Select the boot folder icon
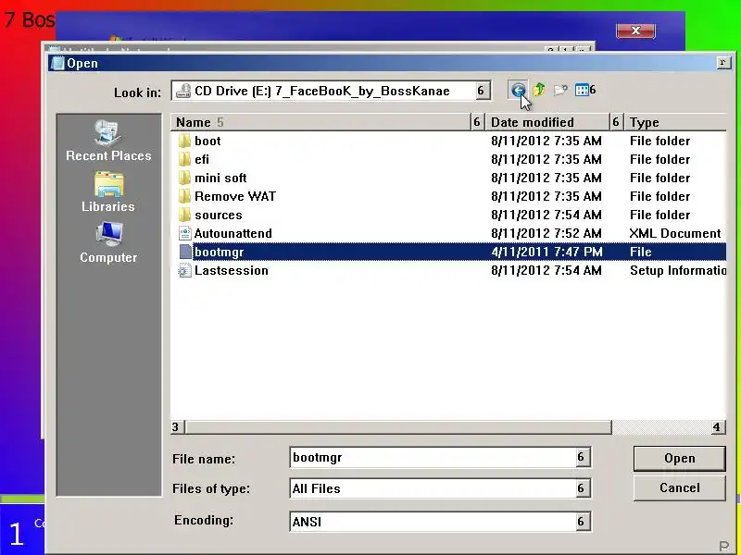The height and width of the screenshot is (555, 741). (x=184, y=141)
